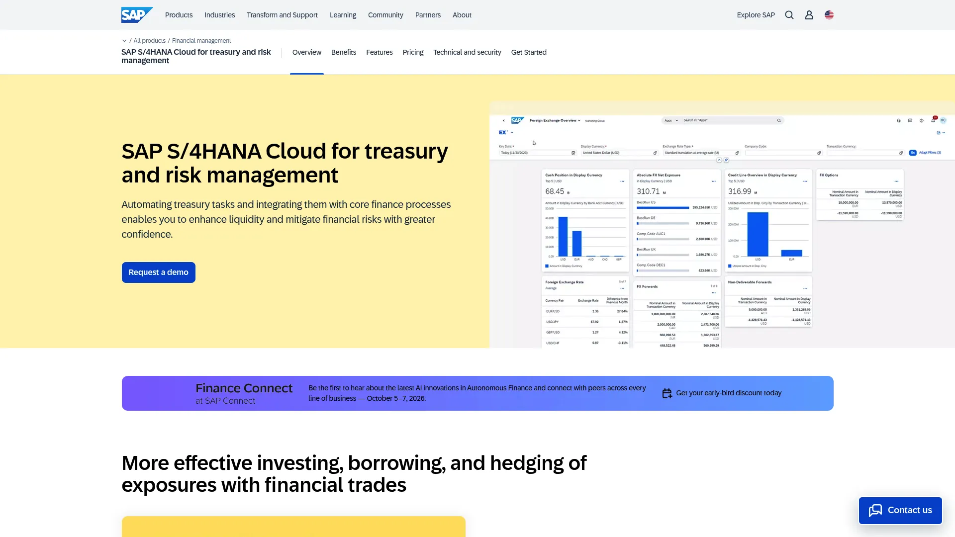Click the SAP logo in header
This screenshot has width=955, height=537.
point(137,15)
